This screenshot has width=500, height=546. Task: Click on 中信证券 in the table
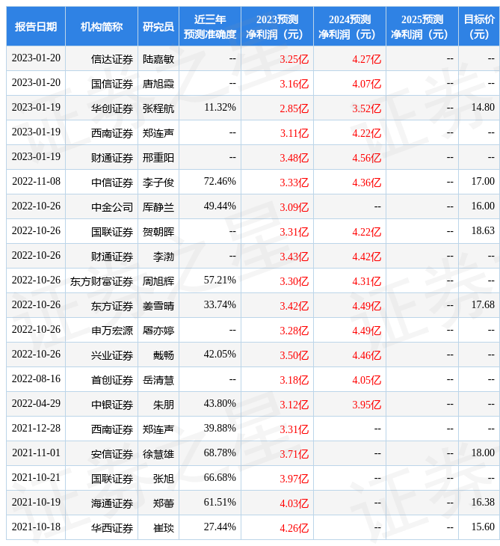[x=112, y=182]
